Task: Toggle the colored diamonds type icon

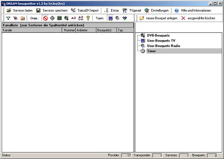Action: pyautogui.click(x=124, y=18)
